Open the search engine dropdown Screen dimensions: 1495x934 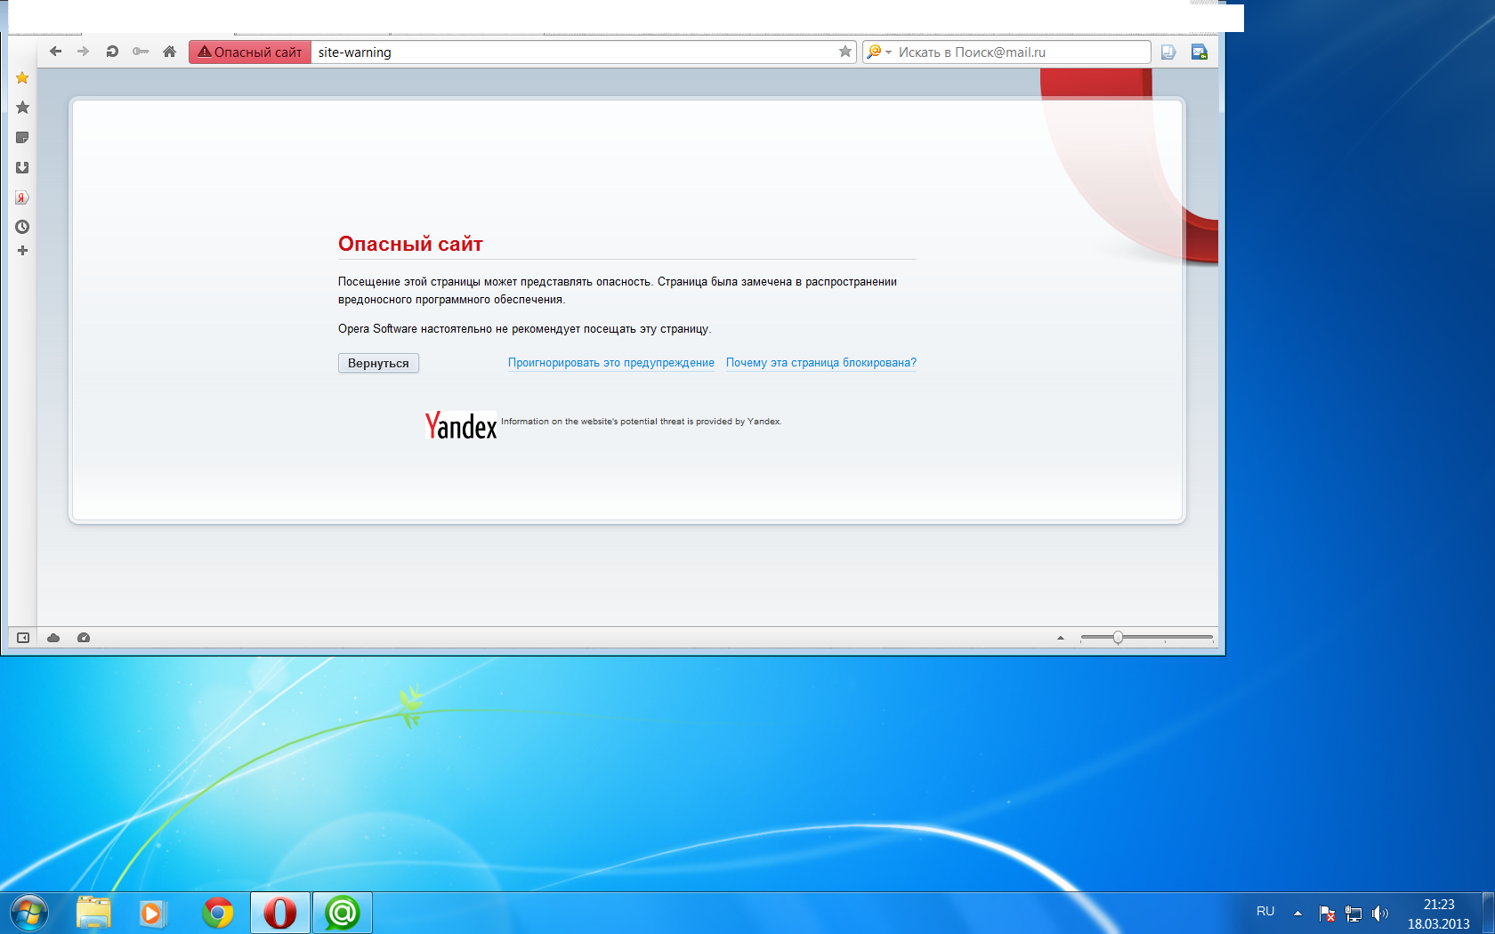[878, 52]
